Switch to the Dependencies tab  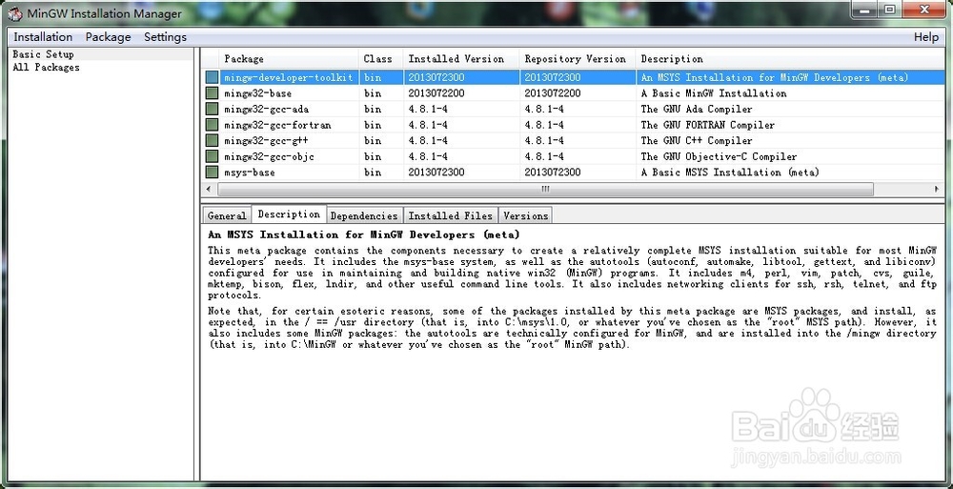point(364,215)
